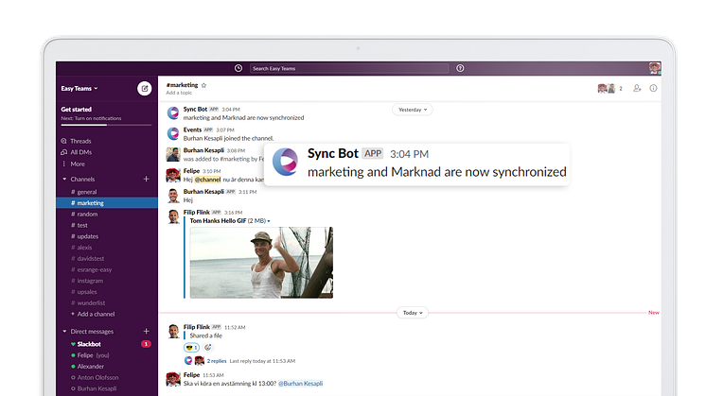
Task: Click the sunglasses emoji reaction
Action: click(x=191, y=348)
